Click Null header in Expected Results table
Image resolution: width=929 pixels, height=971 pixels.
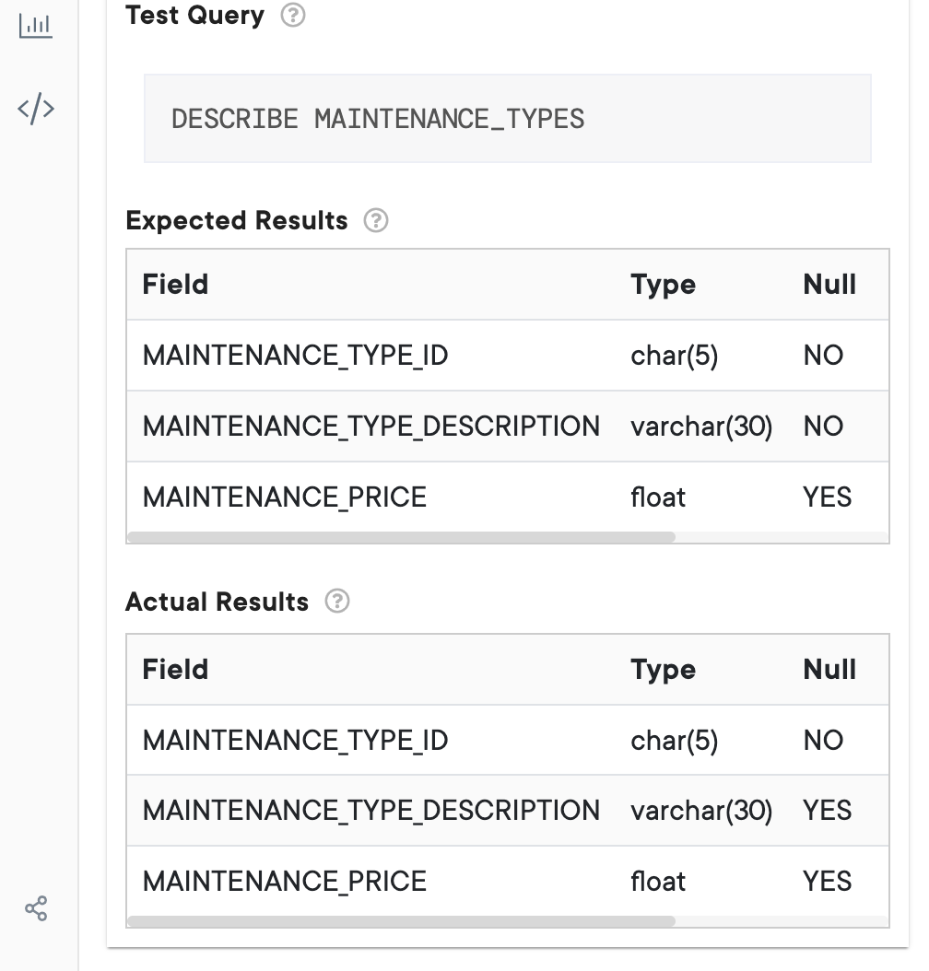pos(829,285)
